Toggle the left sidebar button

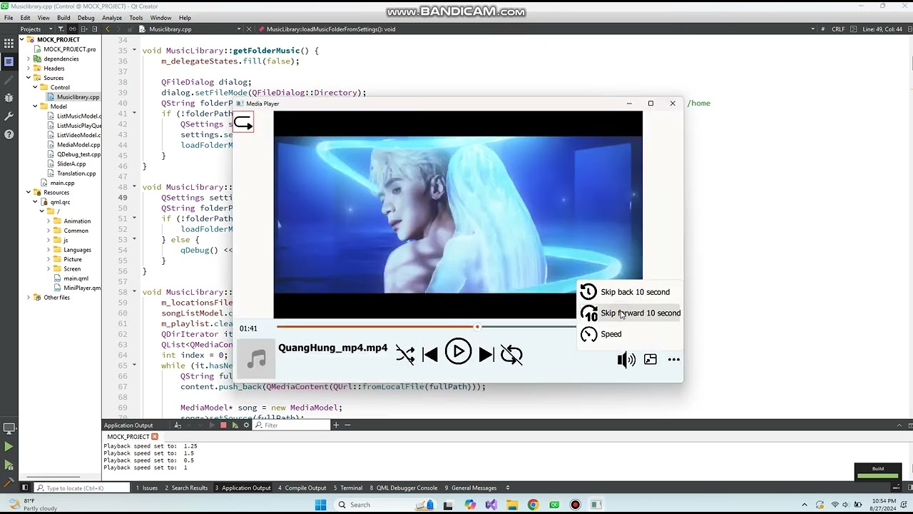[24, 488]
